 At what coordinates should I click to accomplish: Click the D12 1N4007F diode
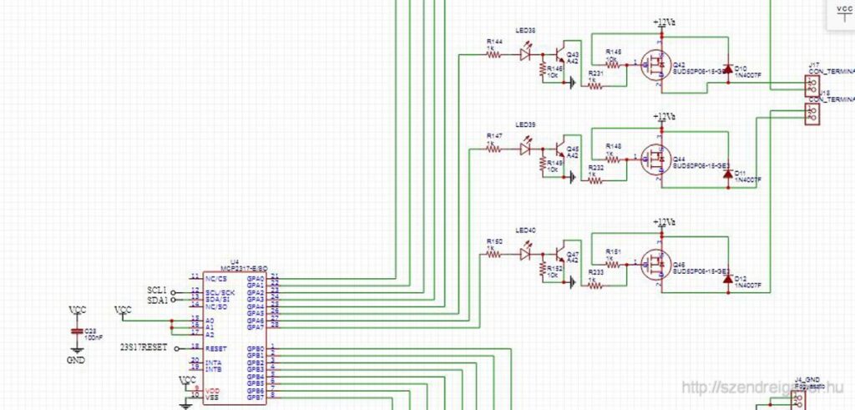tap(727, 279)
